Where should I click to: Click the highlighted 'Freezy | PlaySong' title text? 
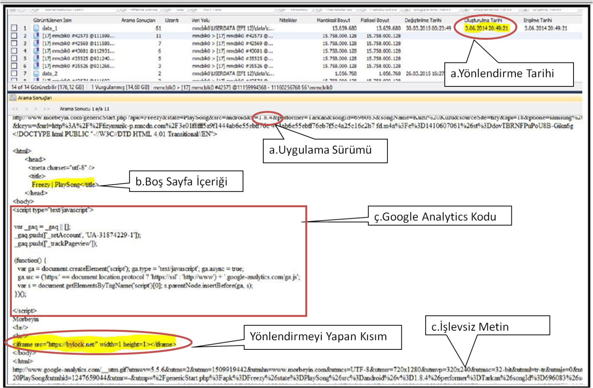coord(63,184)
